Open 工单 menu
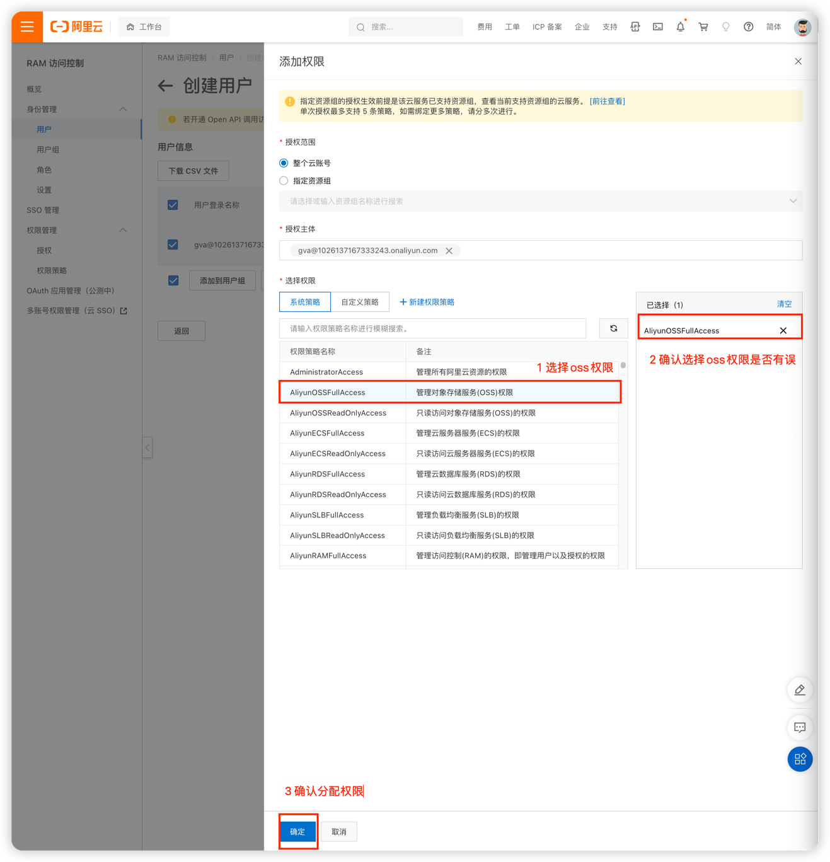 (x=512, y=27)
